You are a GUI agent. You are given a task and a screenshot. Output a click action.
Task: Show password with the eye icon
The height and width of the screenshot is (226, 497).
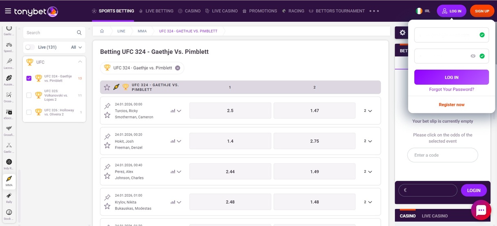[x=473, y=56]
